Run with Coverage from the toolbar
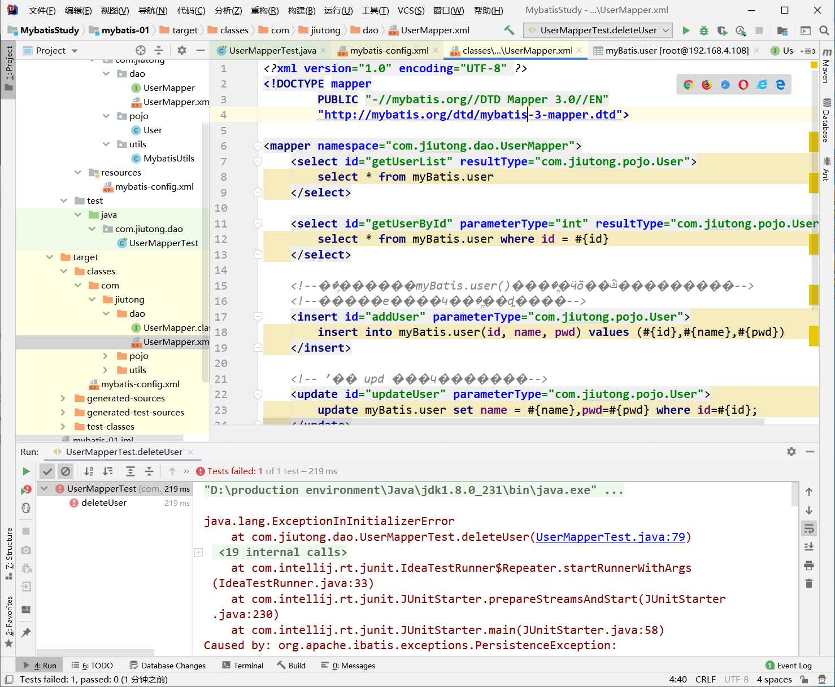The height and width of the screenshot is (687, 835). [x=722, y=30]
